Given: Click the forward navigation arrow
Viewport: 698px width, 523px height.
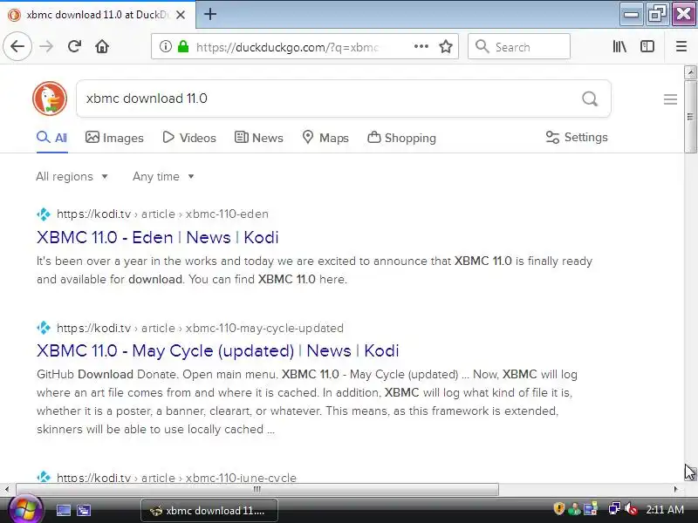Looking at the screenshot, I should (46, 46).
